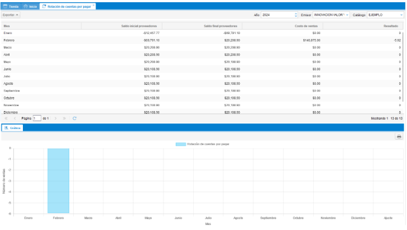The height and width of the screenshot is (230, 407).
Task: Toggle the Rotación de cuentas por pagar legend swatch
Action: pyautogui.click(x=180, y=144)
